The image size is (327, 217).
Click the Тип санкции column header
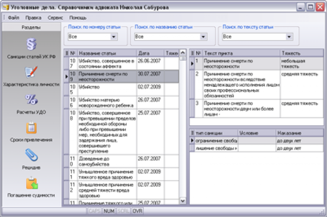(x=216, y=133)
